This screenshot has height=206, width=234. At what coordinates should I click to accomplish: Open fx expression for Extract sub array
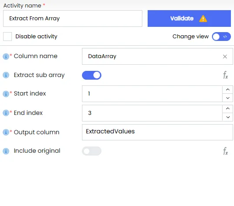tap(225, 75)
